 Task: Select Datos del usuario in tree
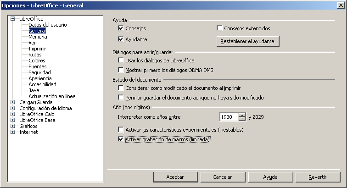click(48, 25)
